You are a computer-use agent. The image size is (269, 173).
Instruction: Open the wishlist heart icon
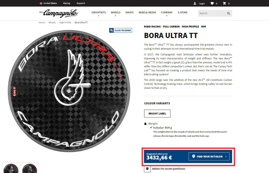(212, 3)
